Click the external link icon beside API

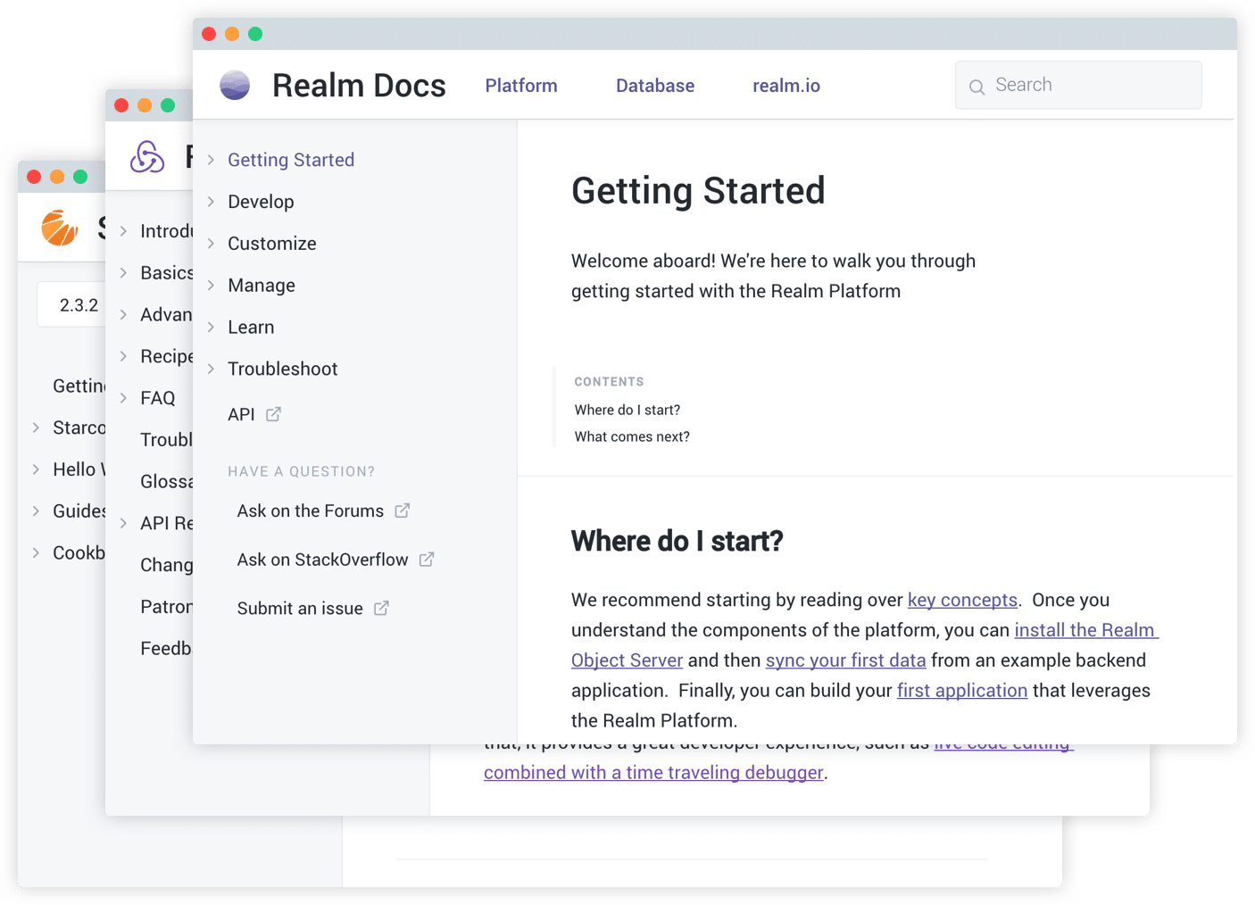274,414
